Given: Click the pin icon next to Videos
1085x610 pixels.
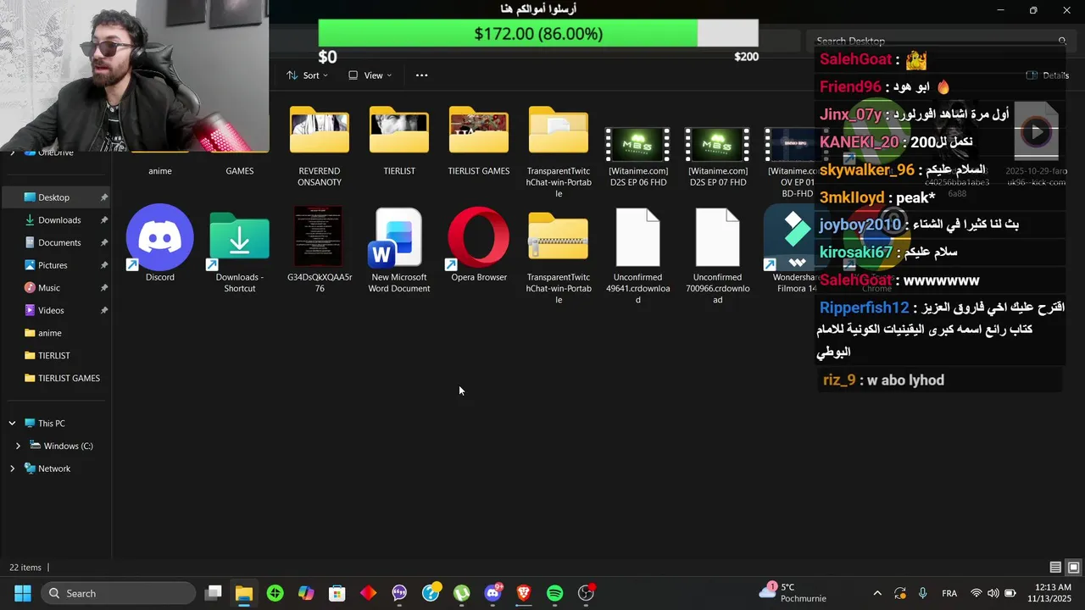Looking at the screenshot, I should pyautogui.click(x=103, y=310).
